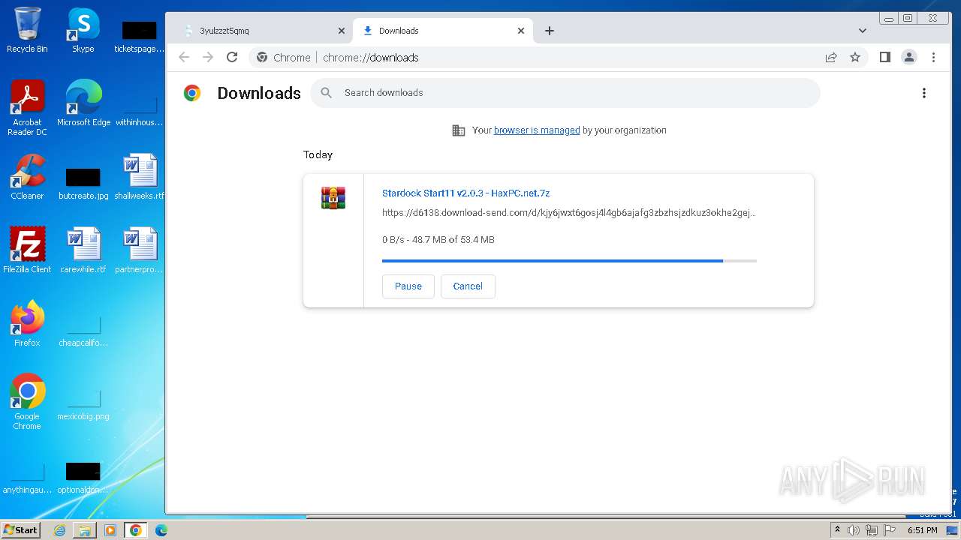
Task: Expand the tab search dropdown arrow
Action: [x=863, y=31]
